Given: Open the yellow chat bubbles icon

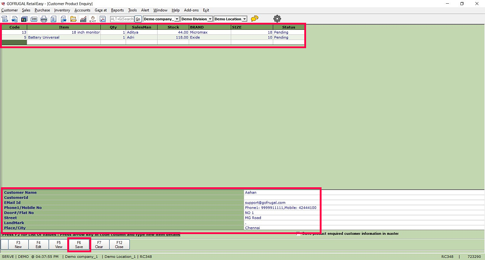Looking at the screenshot, I should (255, 19).
